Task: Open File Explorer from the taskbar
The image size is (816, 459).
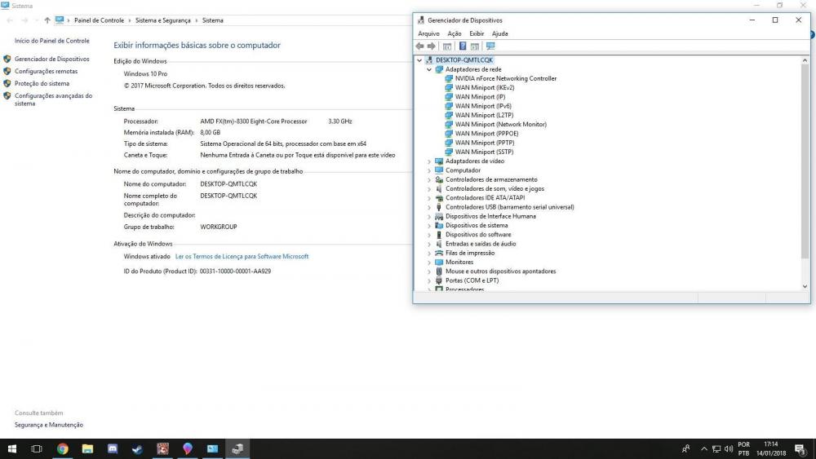Action: pos(87,448)
